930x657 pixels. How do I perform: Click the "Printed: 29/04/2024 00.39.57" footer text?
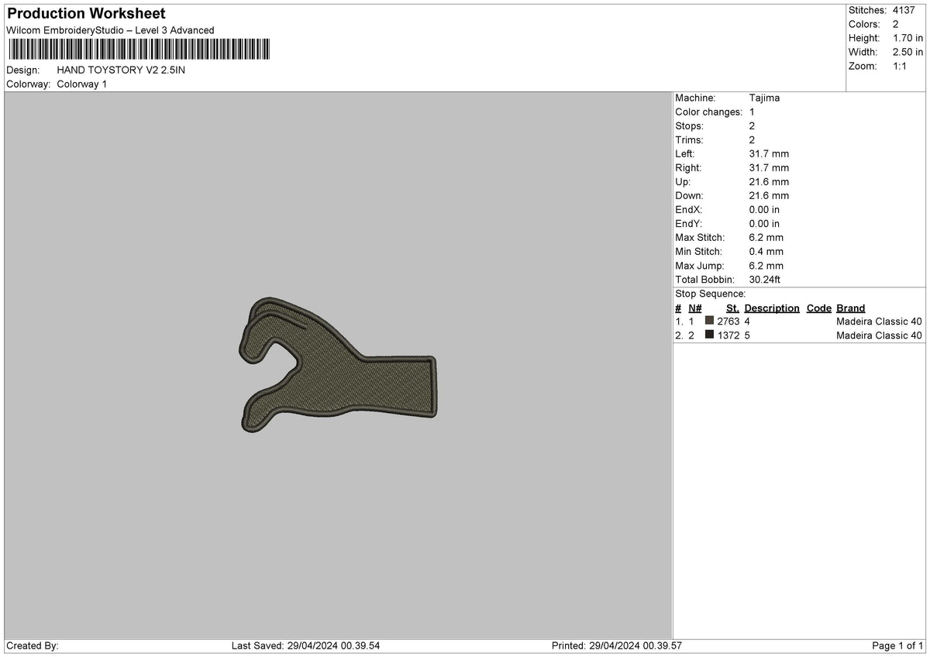(616, 645)
